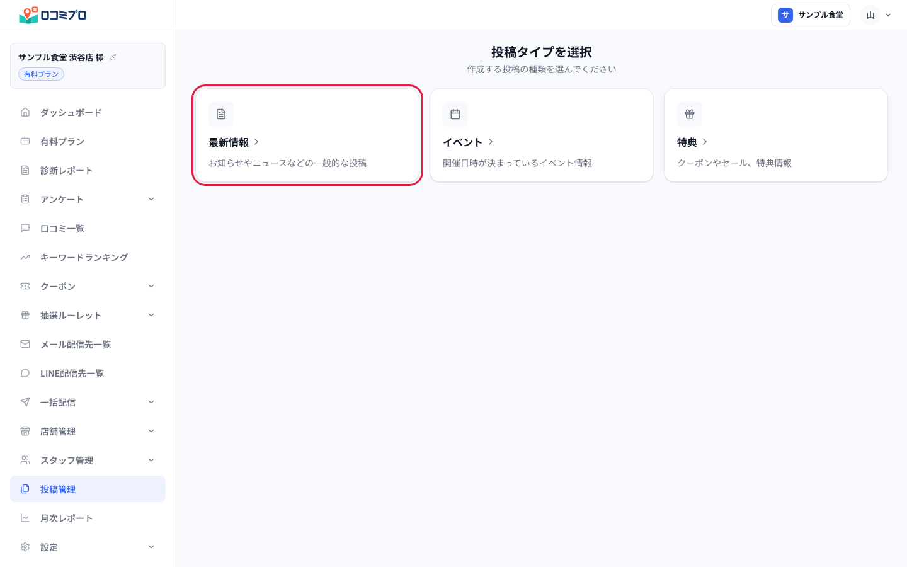Image resolution: width=907 pixels, height=567 pixels.
Task: Open LINE配信先一覧 menu link
Action: tap(88, 373)
